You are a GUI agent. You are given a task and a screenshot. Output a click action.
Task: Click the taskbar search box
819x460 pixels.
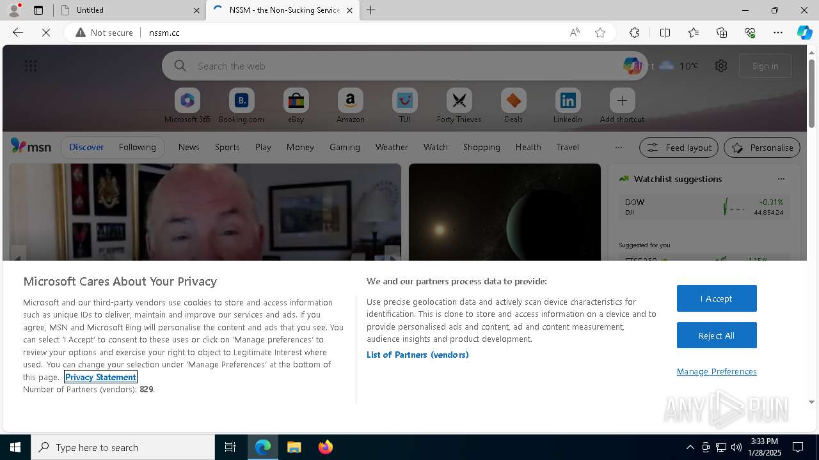coord(123,447)
